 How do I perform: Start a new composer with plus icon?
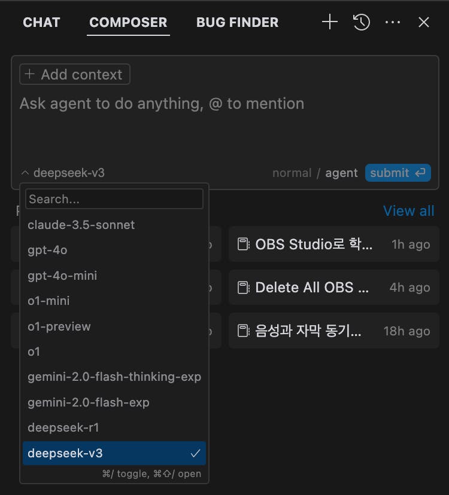(x=330, y=23)
